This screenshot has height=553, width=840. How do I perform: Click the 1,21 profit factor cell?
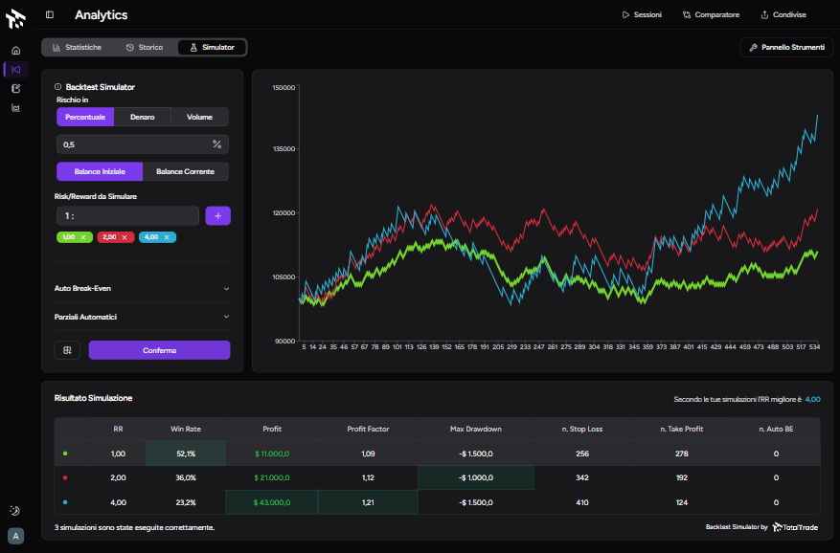click(368, 502)
